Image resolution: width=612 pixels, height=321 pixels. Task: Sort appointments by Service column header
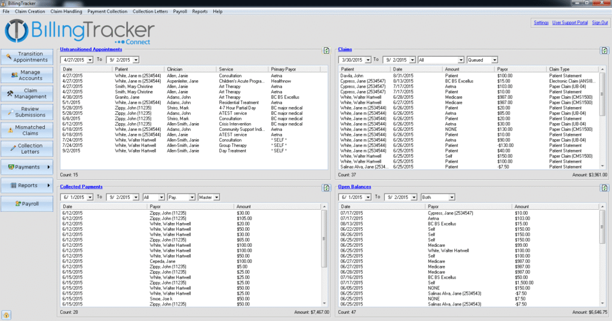click(x=242, y=69)
